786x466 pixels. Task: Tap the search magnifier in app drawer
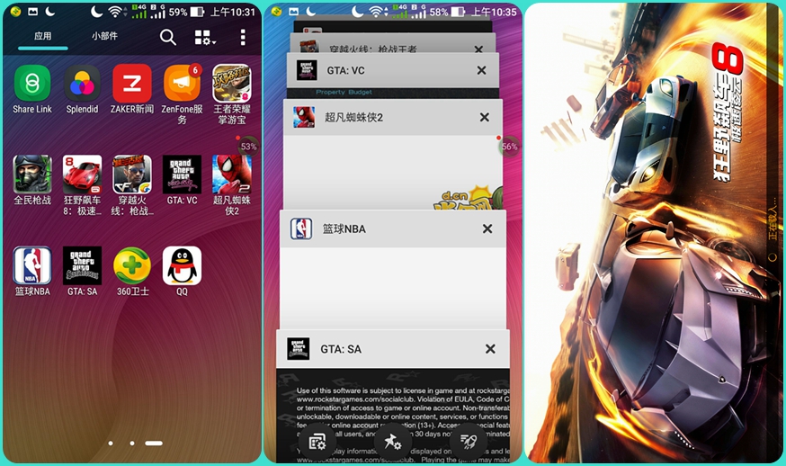click(168, 37)
